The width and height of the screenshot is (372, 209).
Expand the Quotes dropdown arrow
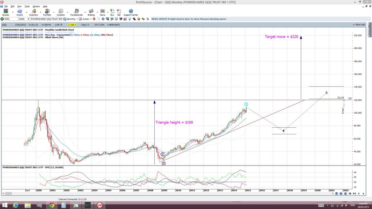click(13, 12)
